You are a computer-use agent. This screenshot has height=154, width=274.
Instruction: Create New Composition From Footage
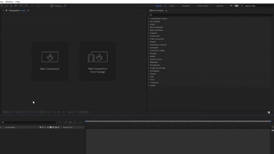98,61
